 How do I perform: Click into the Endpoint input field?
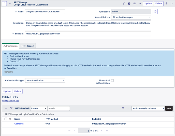pyautogui.click(x=88, y=33)
